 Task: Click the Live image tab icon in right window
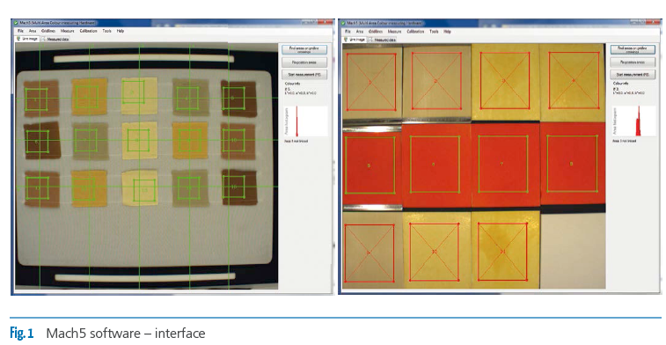click(x=346, y=40)
